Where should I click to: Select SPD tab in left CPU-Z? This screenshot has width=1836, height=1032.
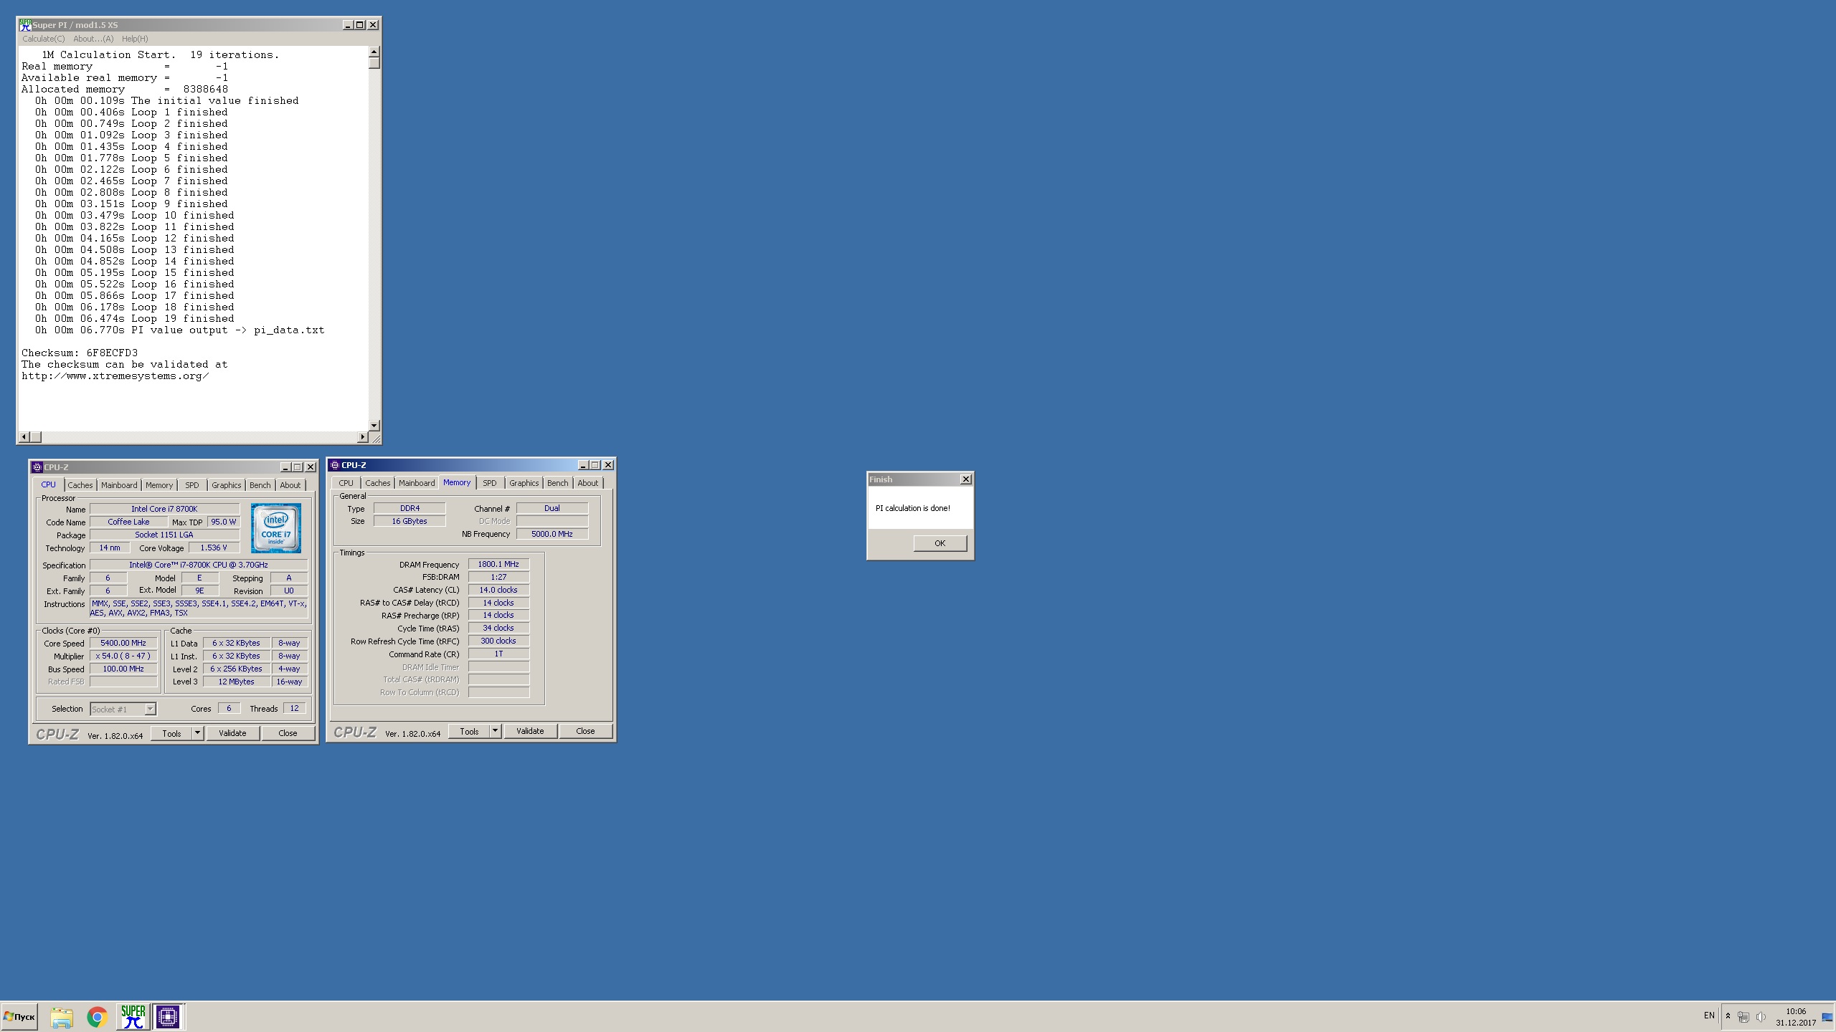[192, 485]
